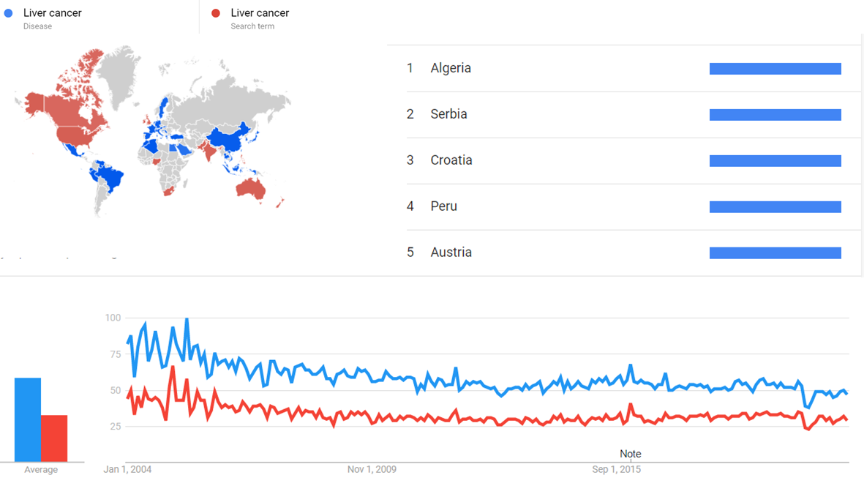864x486 pixels.
Task: Open Algeria in the region ranking list
Action: 451,68
